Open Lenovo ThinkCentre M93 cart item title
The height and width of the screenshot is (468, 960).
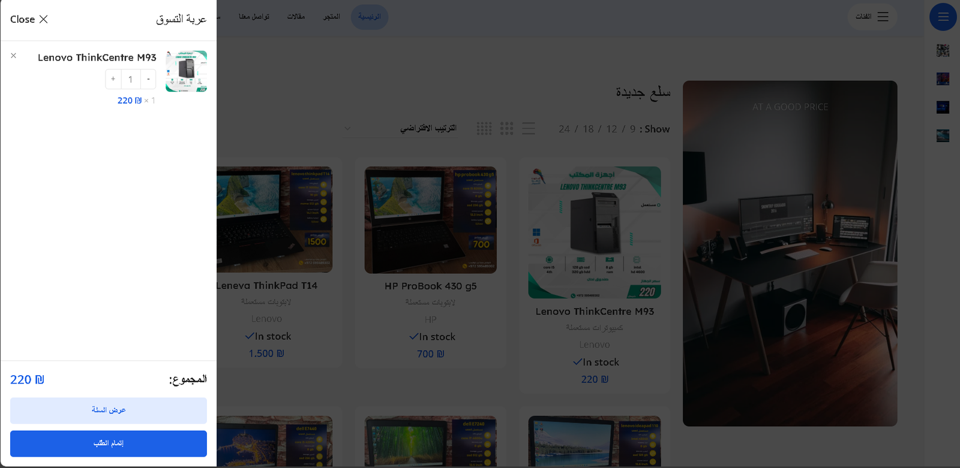coord(97,58)
